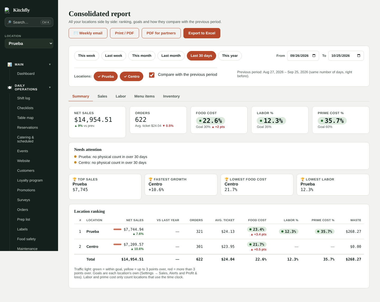
Task: Open Checklists in sidebar
Action: point(25,108)
